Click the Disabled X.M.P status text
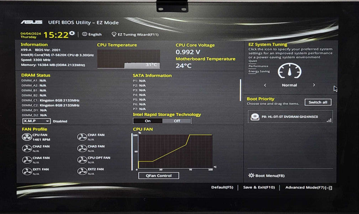Viewport: 359px width, 214px height. [x=60, y=121]
